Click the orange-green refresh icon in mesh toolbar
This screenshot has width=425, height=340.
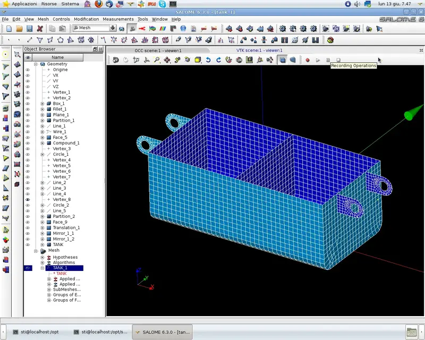330,40
